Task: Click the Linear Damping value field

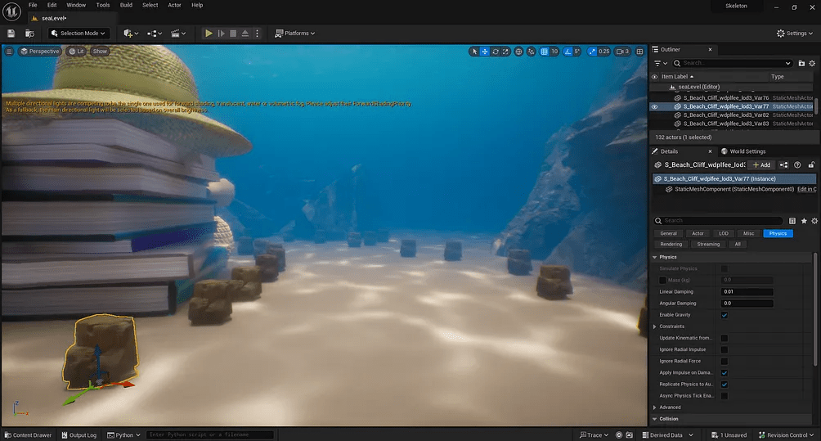Action: pos(747,292)
